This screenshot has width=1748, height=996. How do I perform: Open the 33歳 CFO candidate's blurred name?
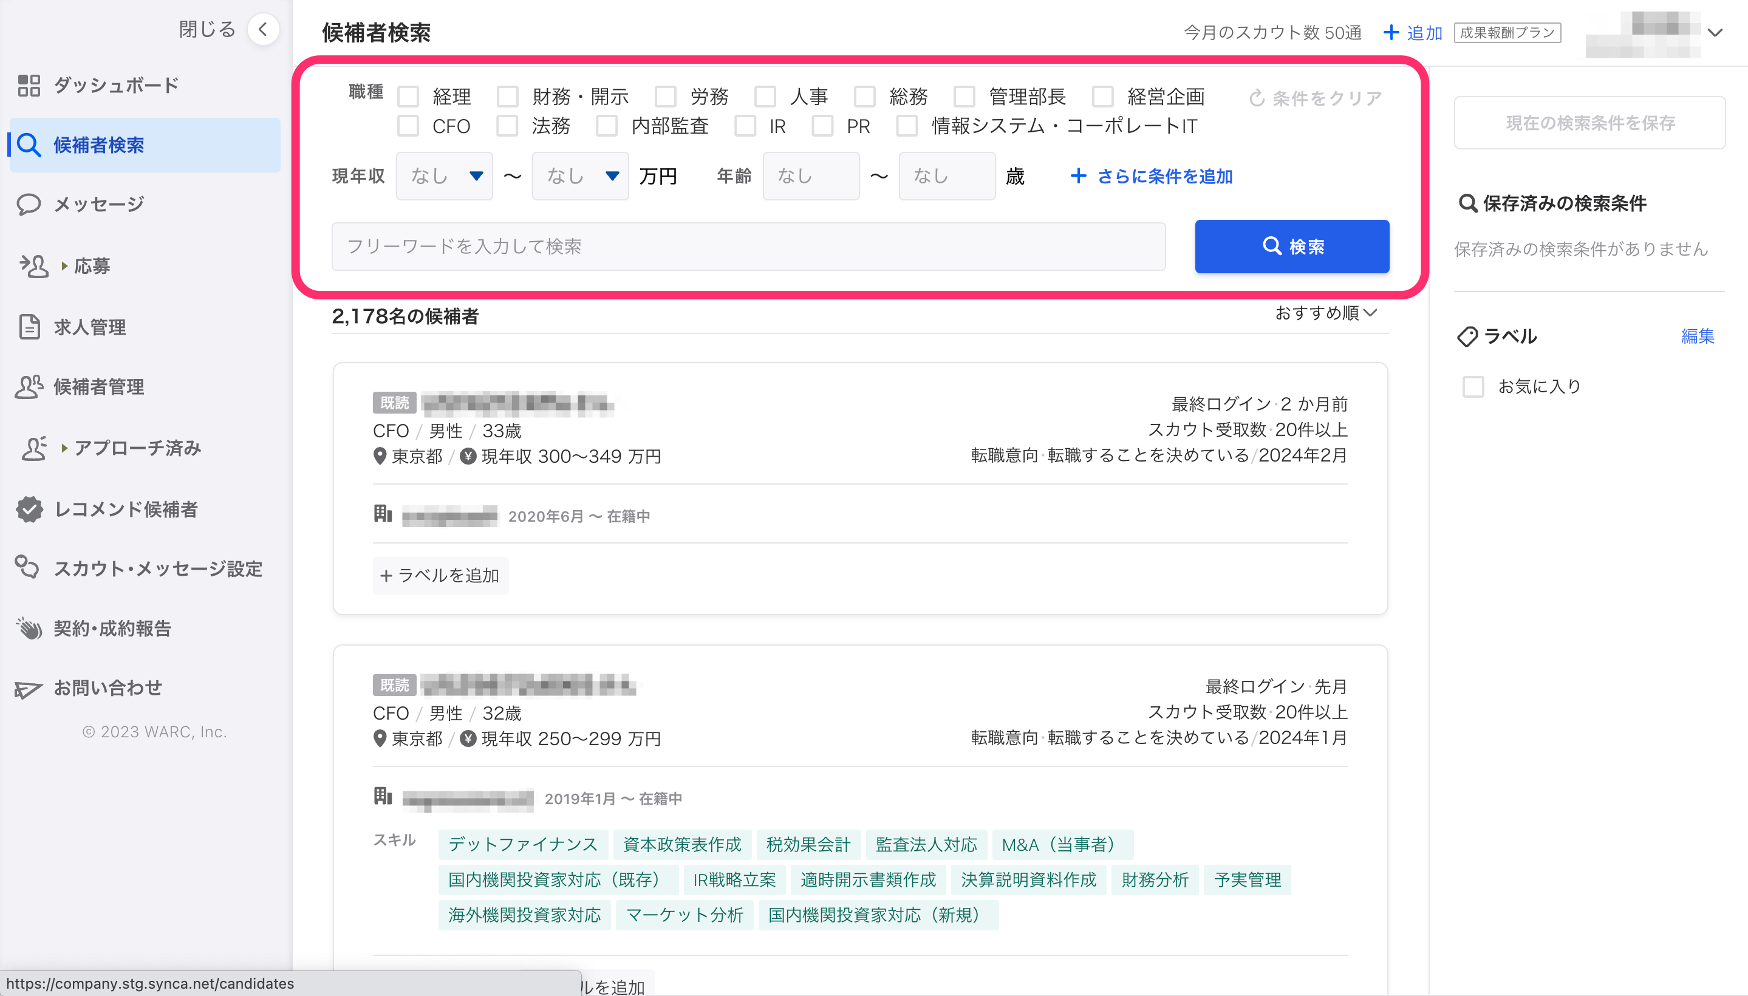pos(518,404)
